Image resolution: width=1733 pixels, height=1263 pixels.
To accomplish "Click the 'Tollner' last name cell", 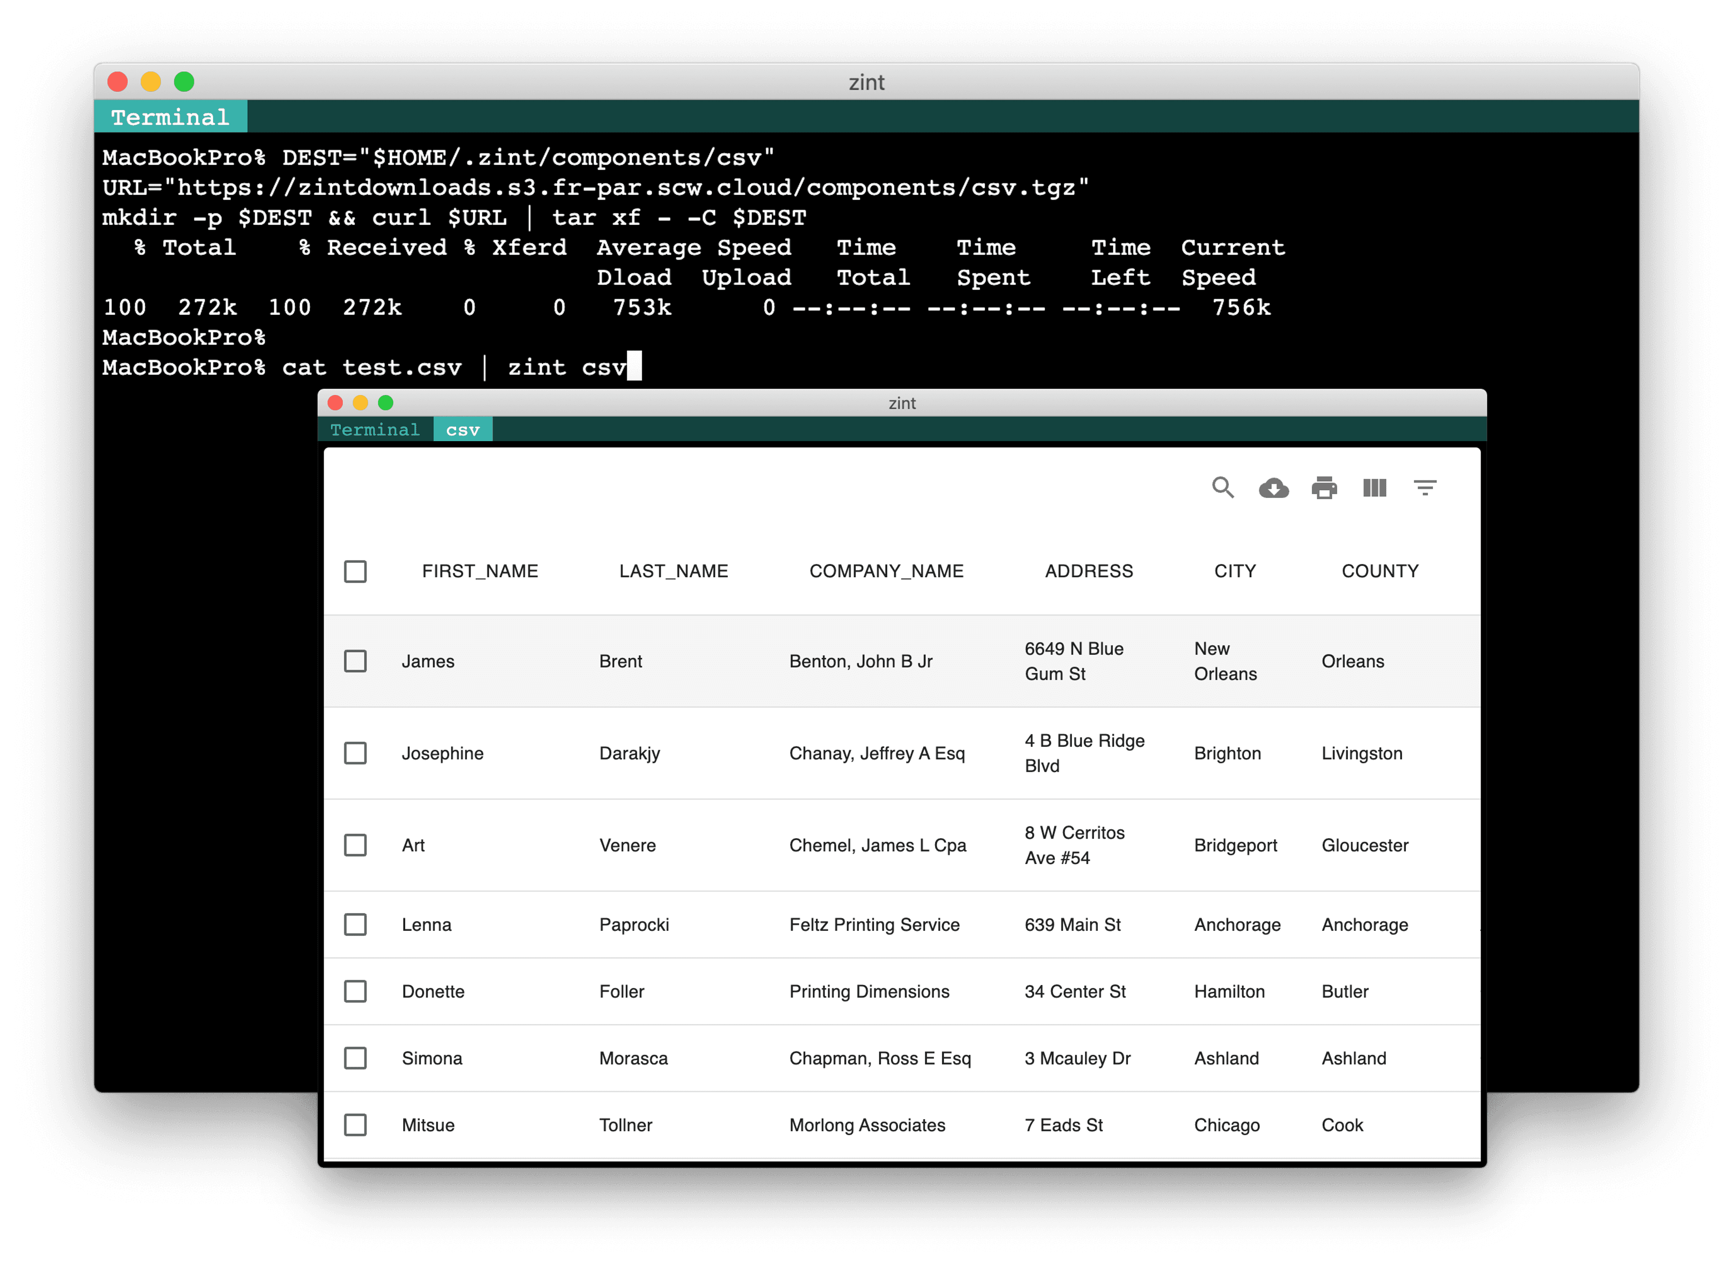I will 626,1124.
